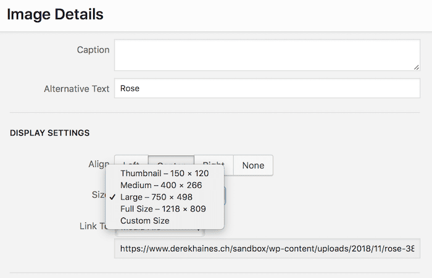
Task: Select the Right alignment button
Action: coord(214,159)
